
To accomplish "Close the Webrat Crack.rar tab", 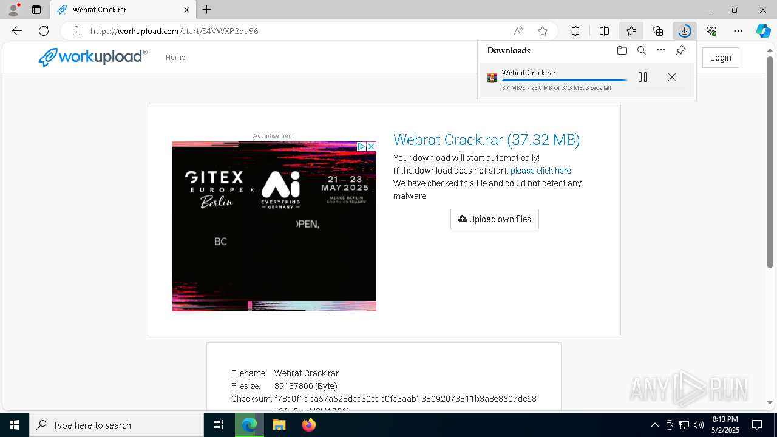I will pyautogui.click(x=186, y=10).
